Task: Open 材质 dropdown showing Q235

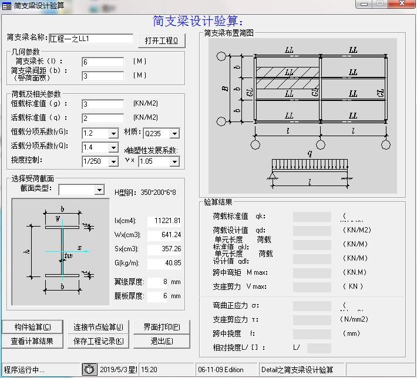Action: pos(174,133)
